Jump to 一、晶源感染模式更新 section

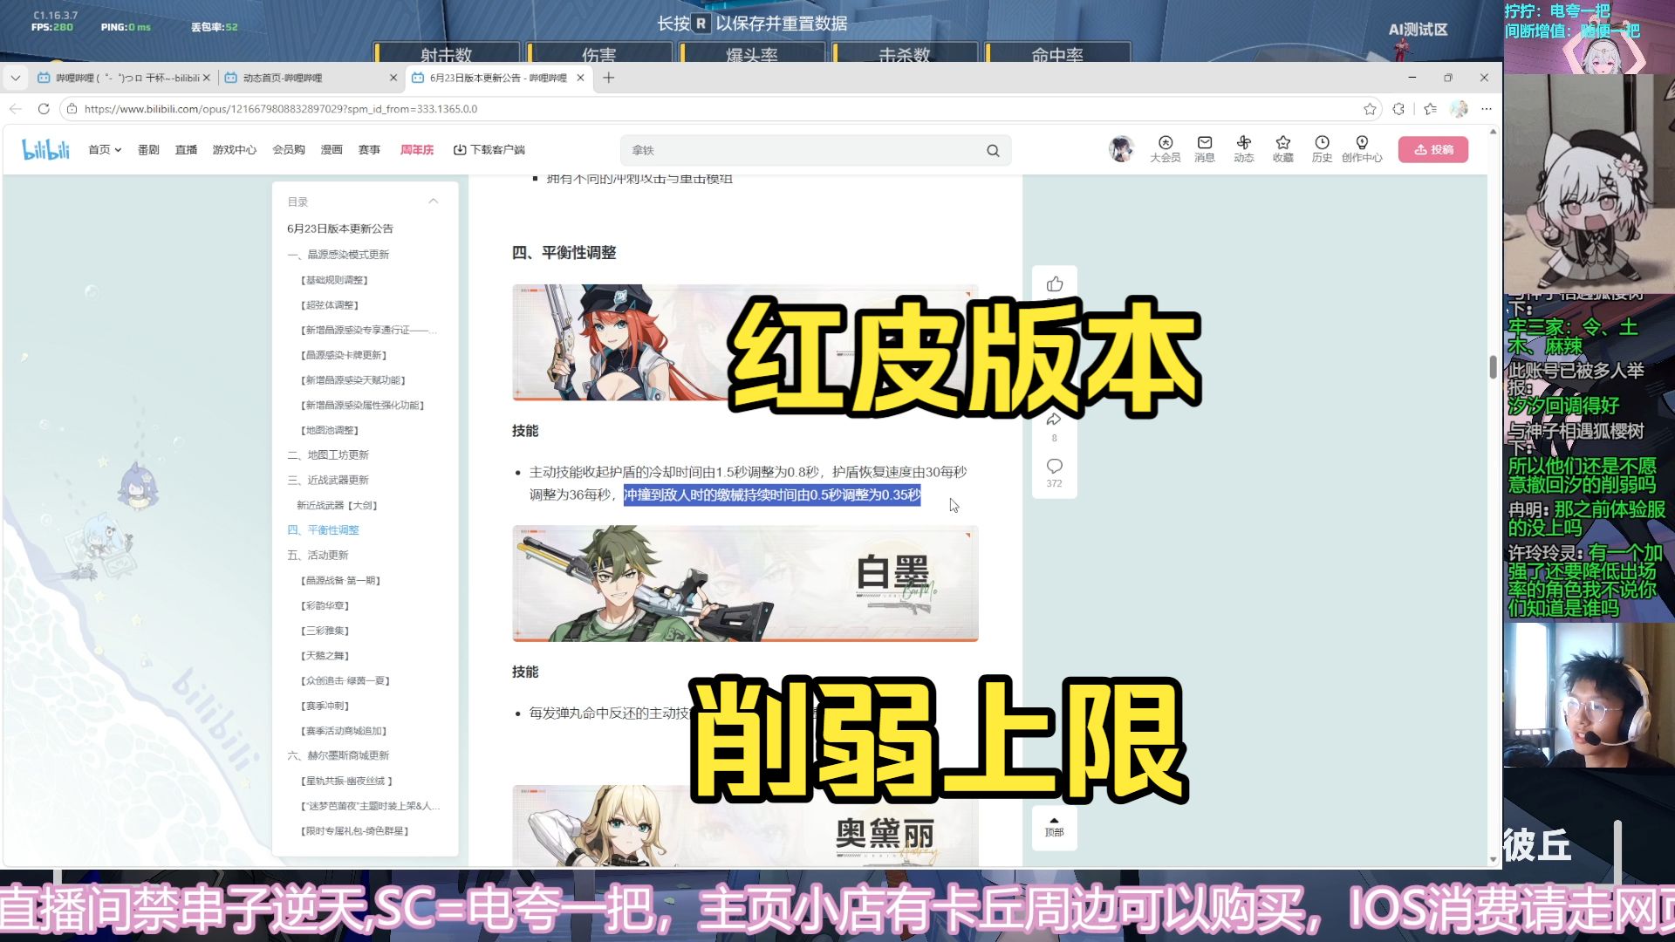[338, 255]
